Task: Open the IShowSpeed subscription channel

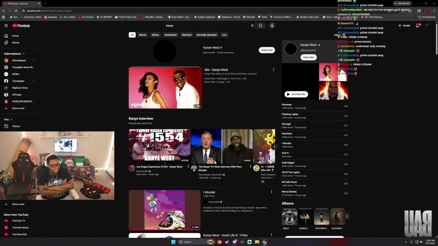Action: click(19, 60)
